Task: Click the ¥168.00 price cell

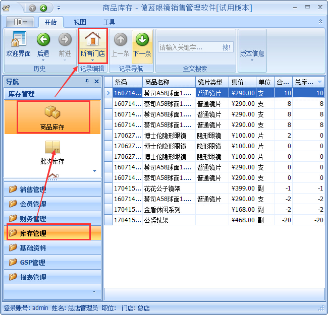Action: click(243, 210)
